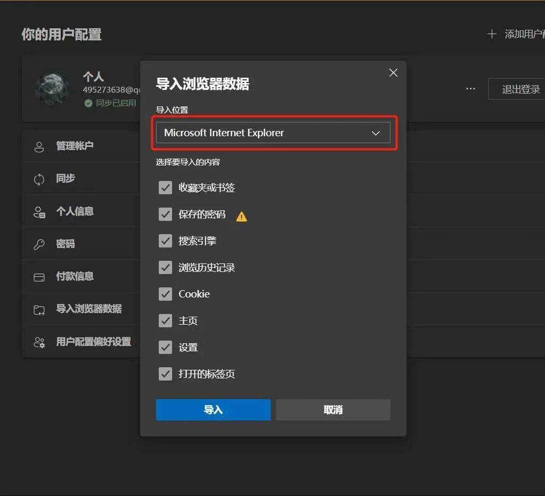The image size is (545, 496).
Task: Click the 495273638@q email text
Action: (x=111, y=90)
